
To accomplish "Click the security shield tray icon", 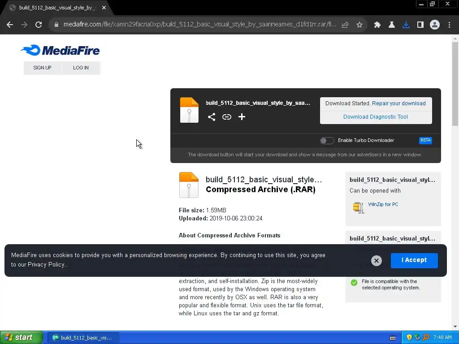I will click(409, 338).
